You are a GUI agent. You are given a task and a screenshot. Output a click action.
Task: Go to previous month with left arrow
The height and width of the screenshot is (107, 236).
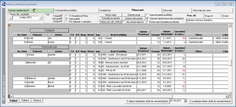[10, 18]
